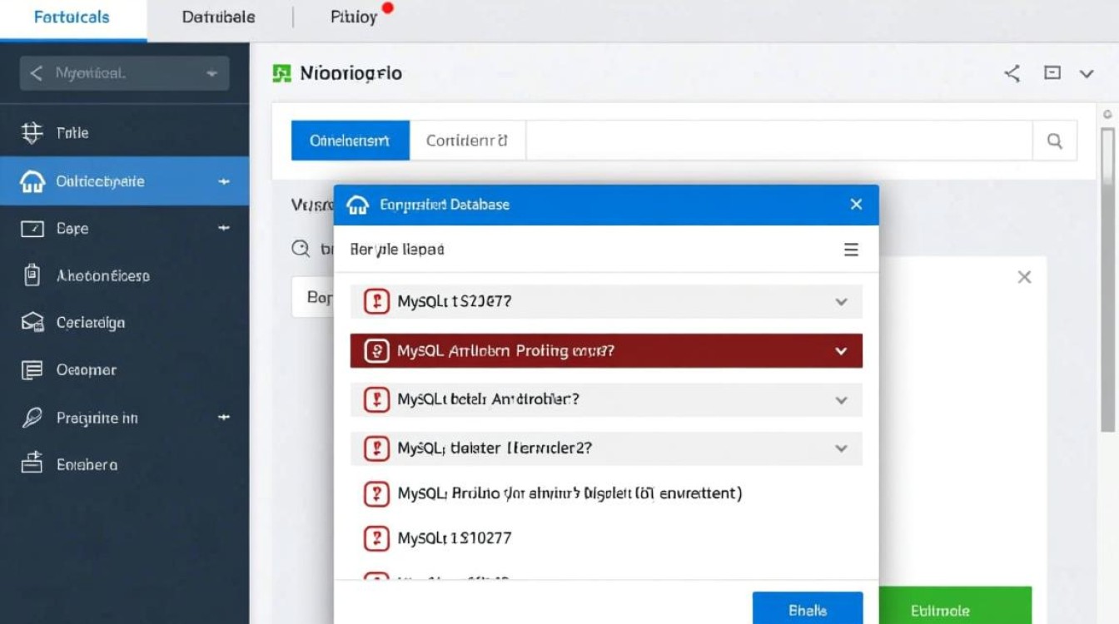Open the Myoriioal sidebar dropdown selector
1119x624 pixels.
coord(124,73)
